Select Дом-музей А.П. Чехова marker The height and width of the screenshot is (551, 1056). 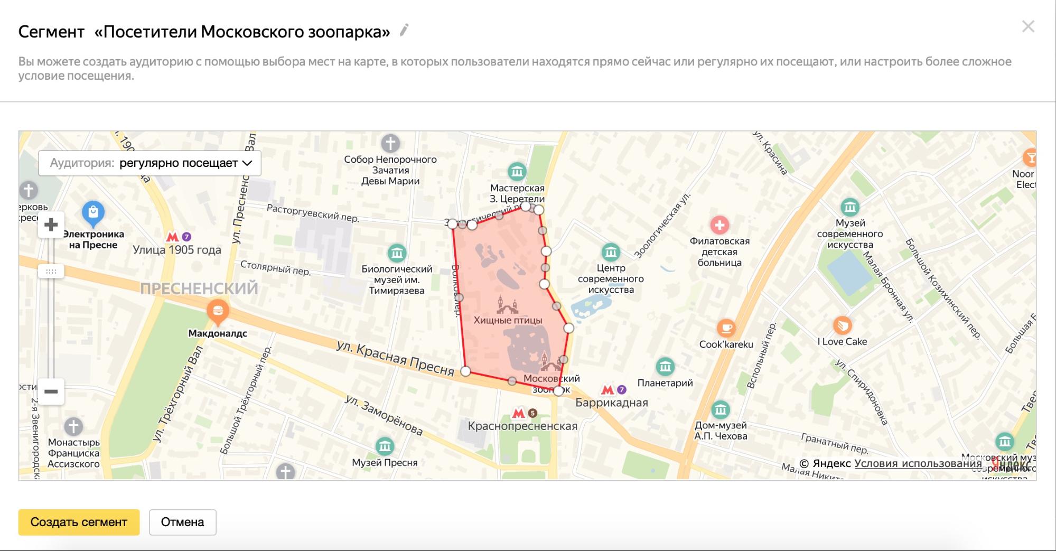click(721, 409)
